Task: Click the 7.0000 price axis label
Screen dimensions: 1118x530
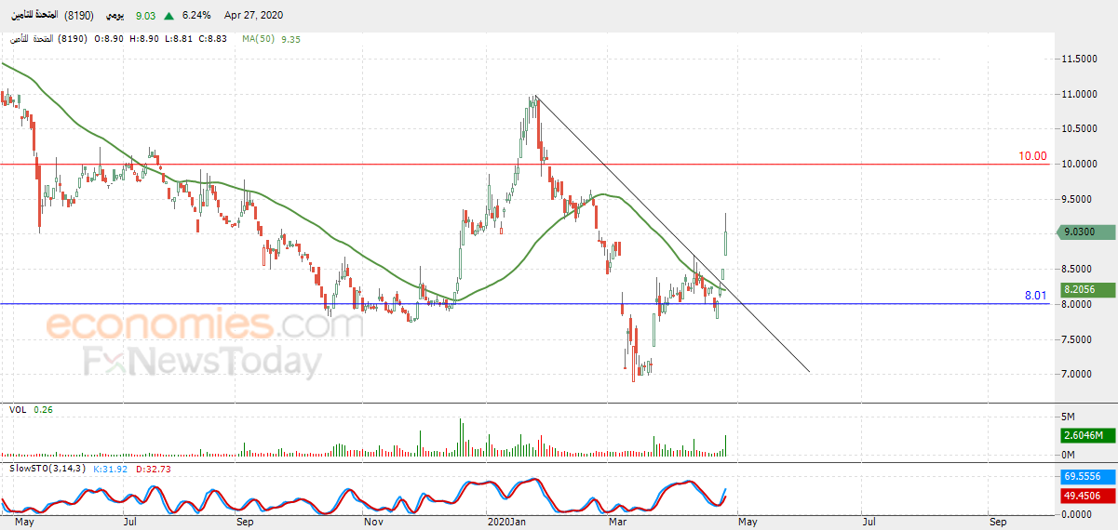Action: [x=1079, y=375]
